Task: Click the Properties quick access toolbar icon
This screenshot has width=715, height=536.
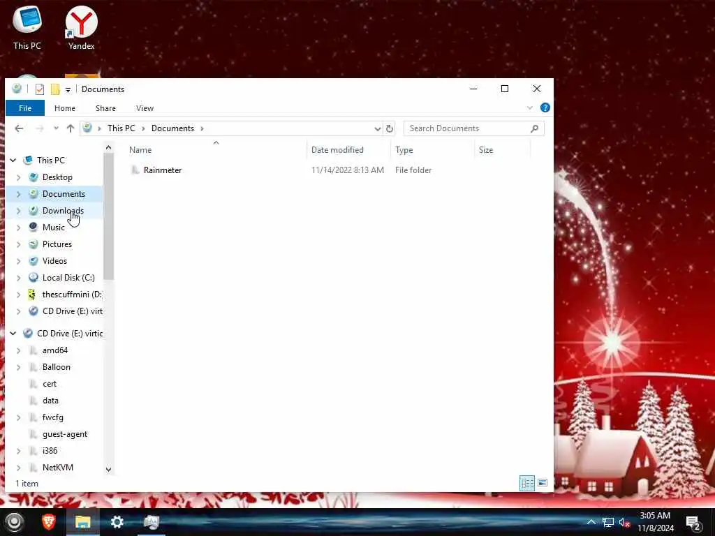Action: point(40,89)
